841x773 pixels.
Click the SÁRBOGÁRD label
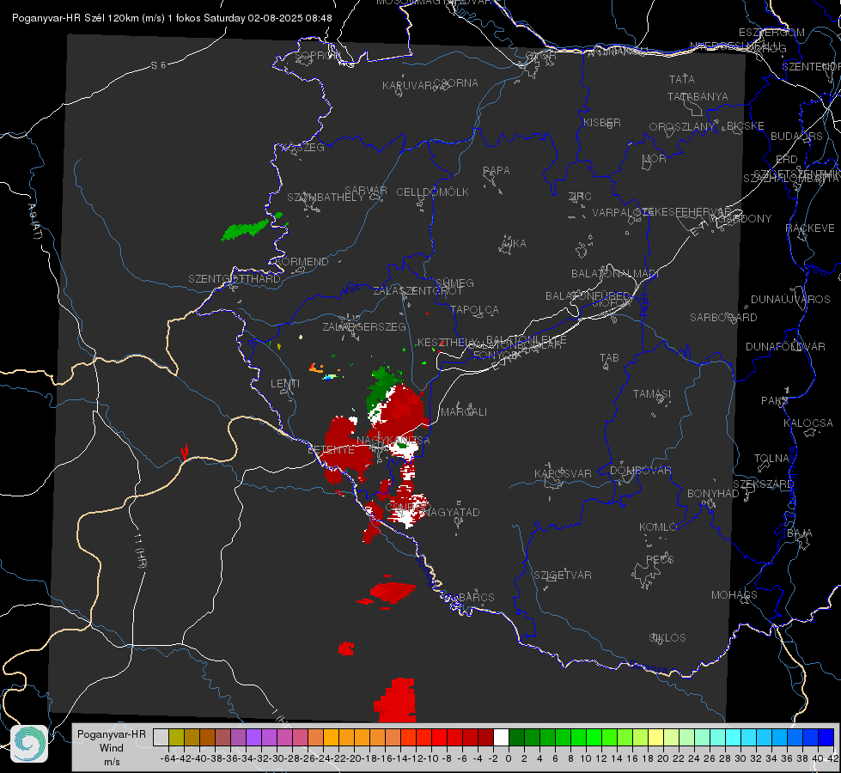coord(723,318)
